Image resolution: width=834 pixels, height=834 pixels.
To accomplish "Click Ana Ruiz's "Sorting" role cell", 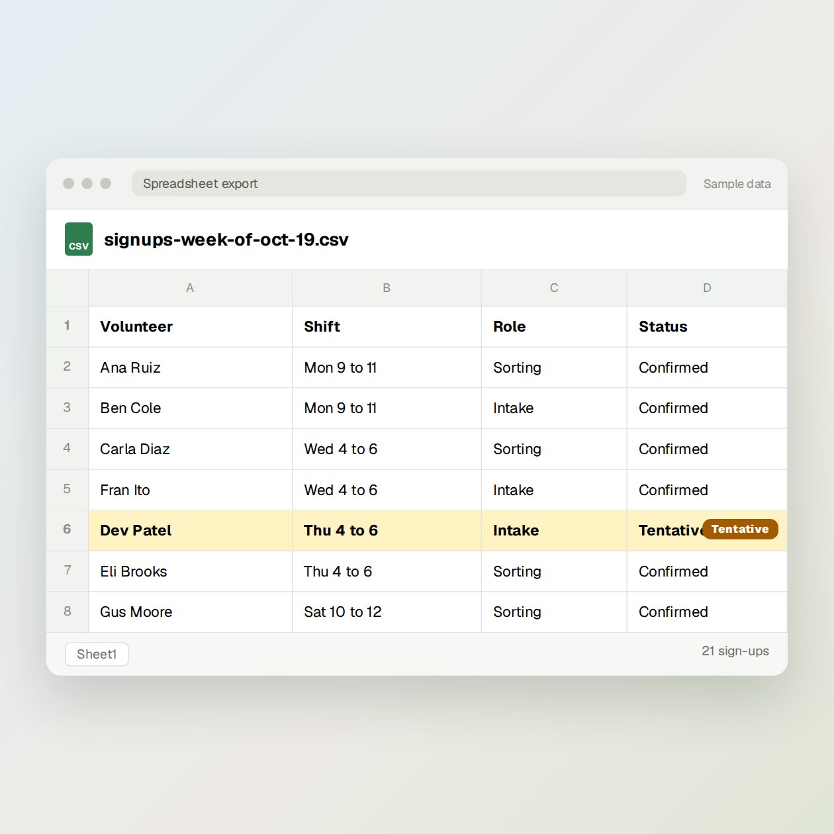I will (x=554, y=367).
